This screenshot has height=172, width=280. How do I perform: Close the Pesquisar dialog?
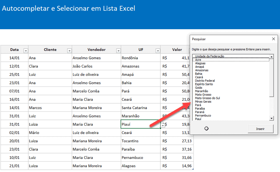[273, 39]
